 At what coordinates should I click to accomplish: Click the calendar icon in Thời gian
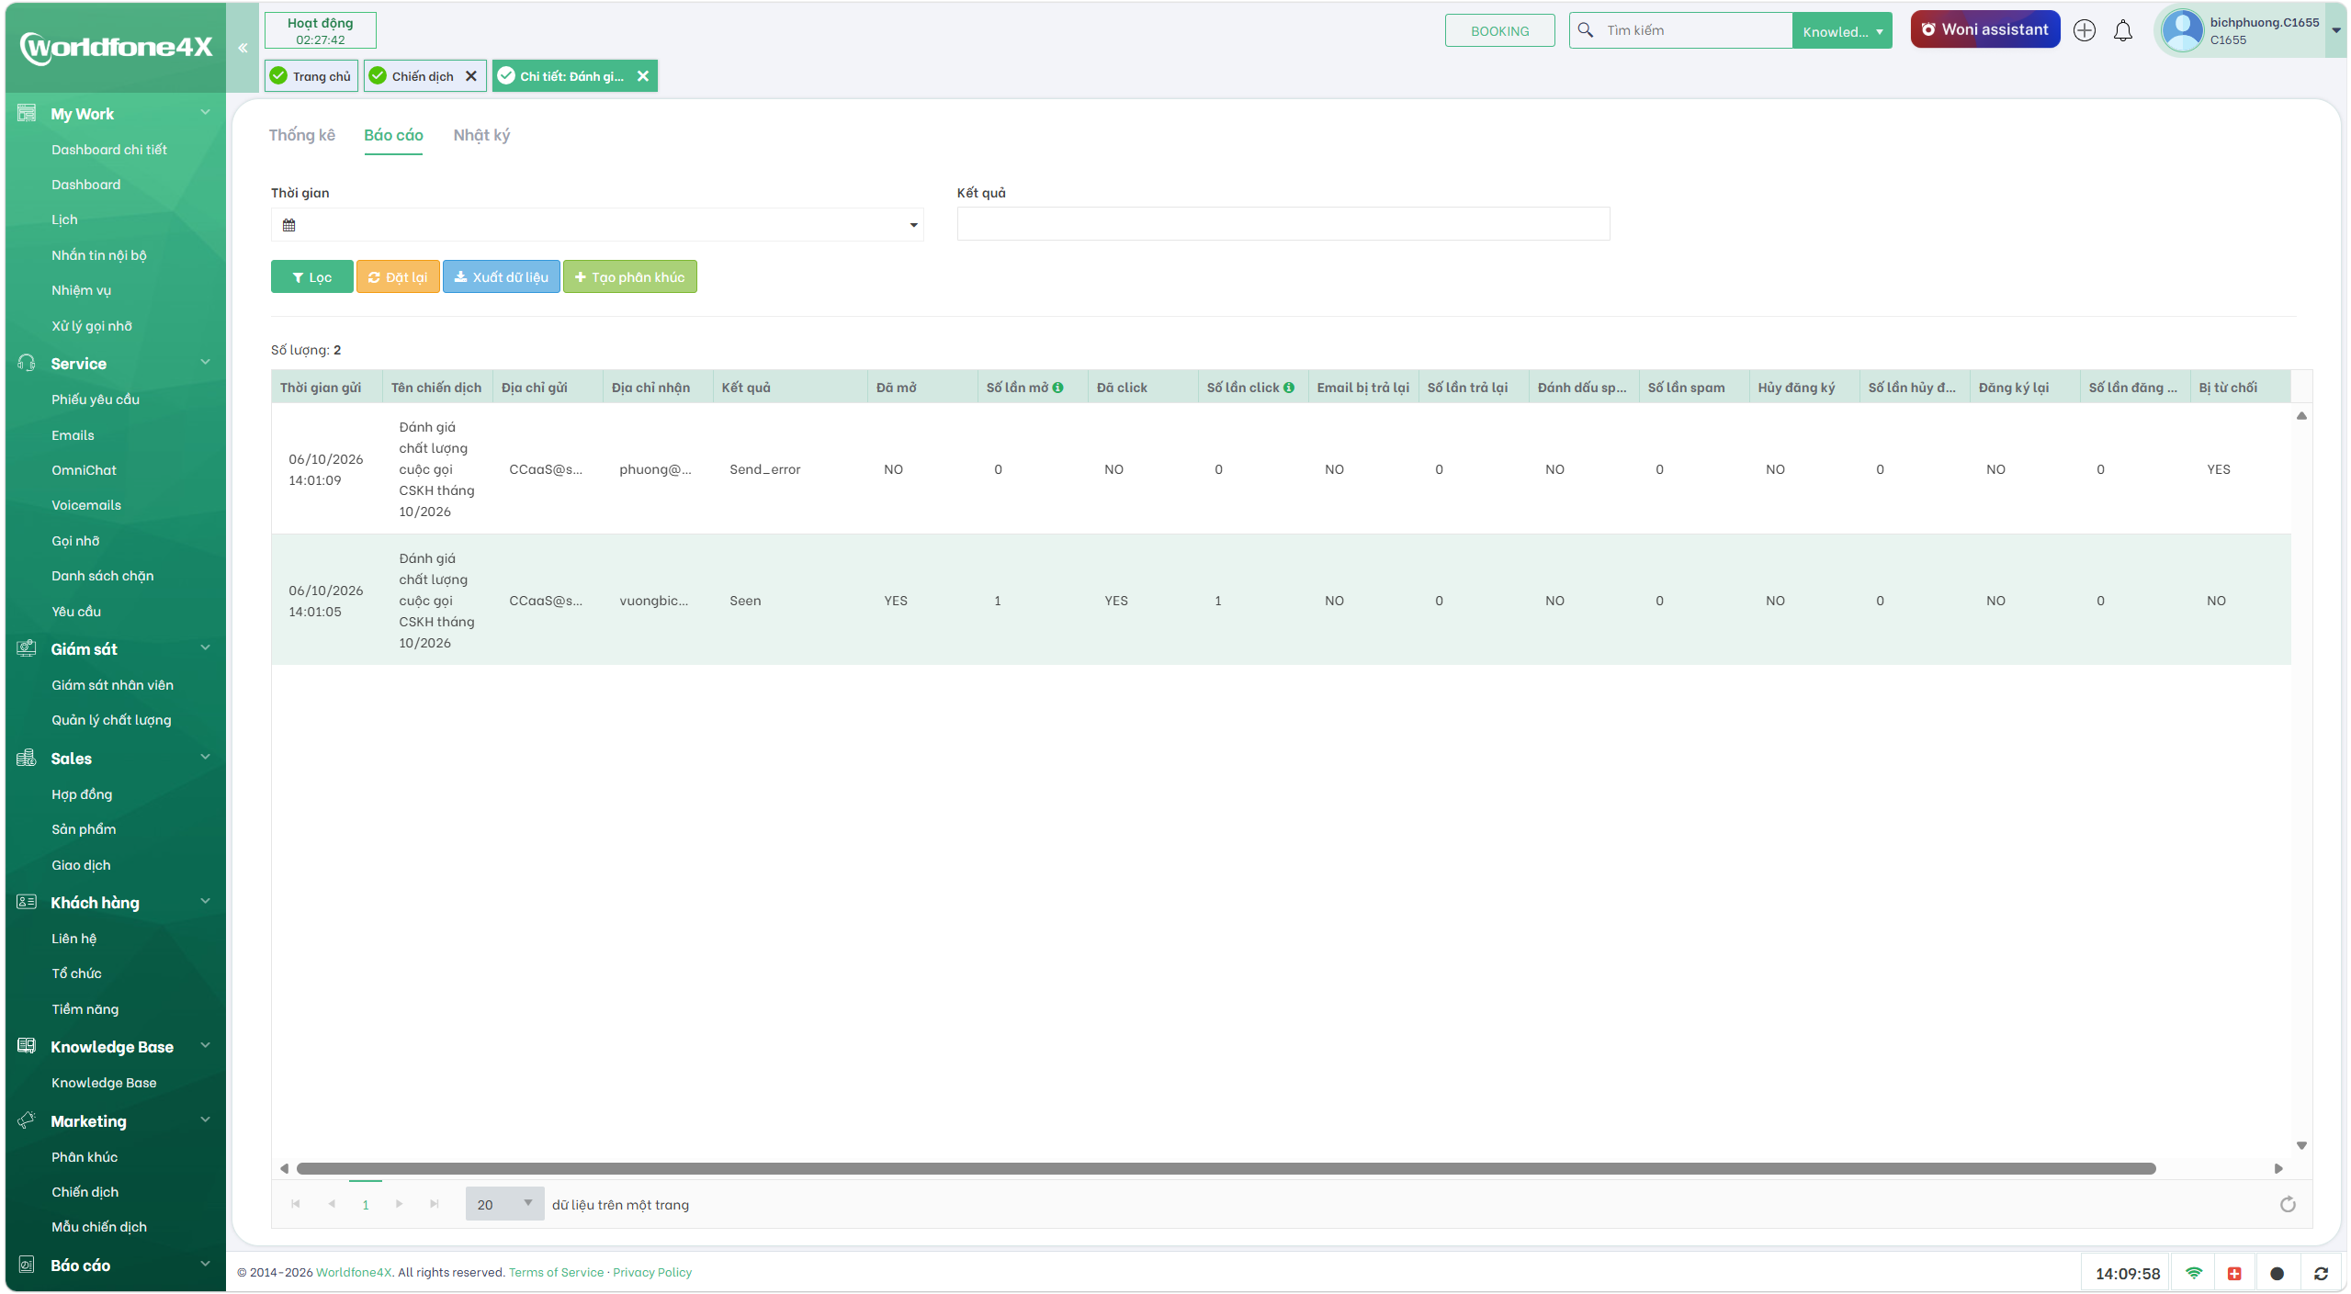[288, 225]
